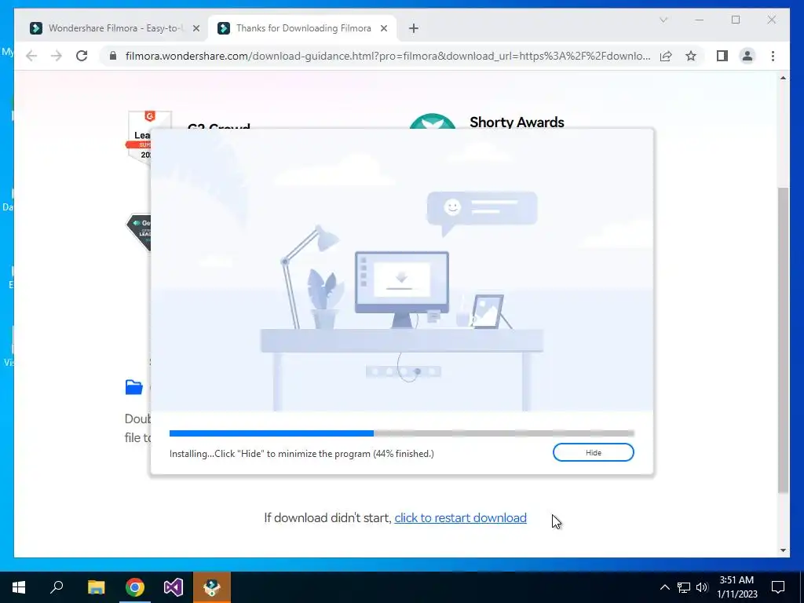Image resolution: width=804 pixels, height=603 pixels.
Task: Open the network tray icon
Action: (x=684, y=587)
